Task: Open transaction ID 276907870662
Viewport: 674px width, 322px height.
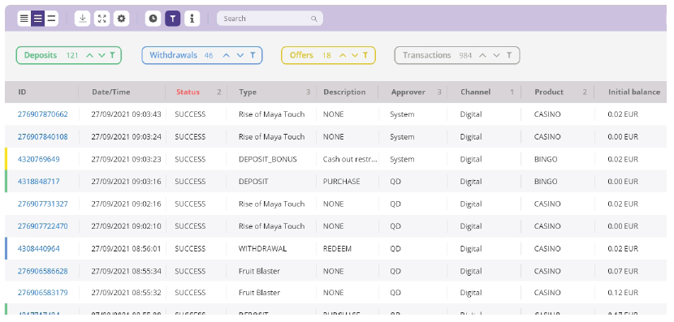Action: click(x=42, y=114)
